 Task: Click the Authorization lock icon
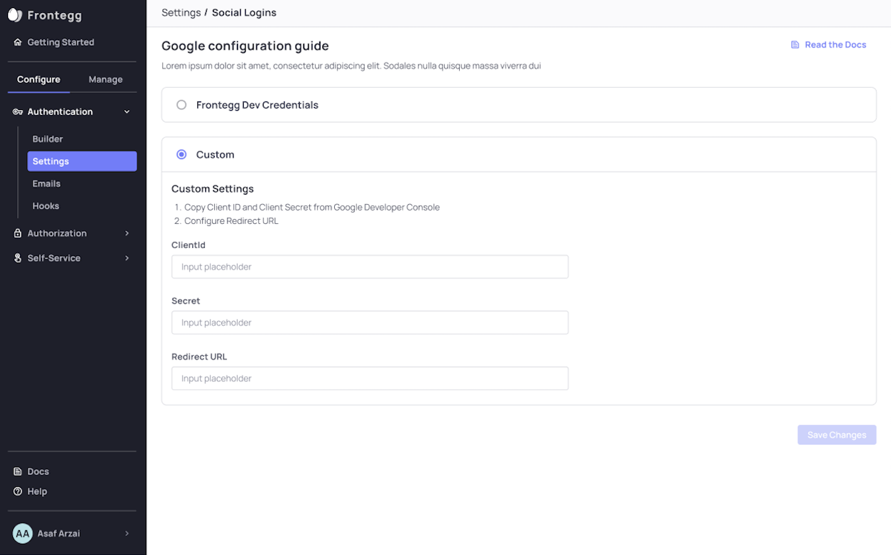click(18, 233)
